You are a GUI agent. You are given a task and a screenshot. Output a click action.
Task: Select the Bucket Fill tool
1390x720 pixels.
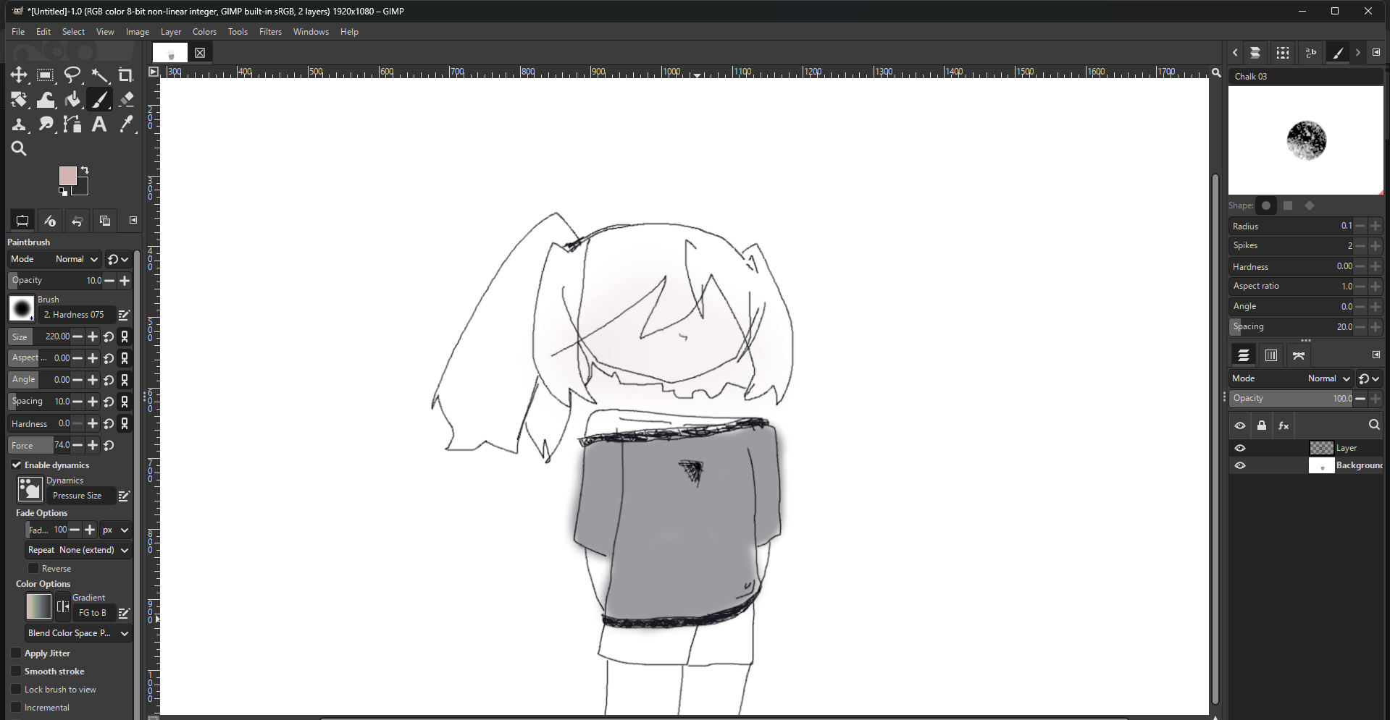(x=72, y=100)
